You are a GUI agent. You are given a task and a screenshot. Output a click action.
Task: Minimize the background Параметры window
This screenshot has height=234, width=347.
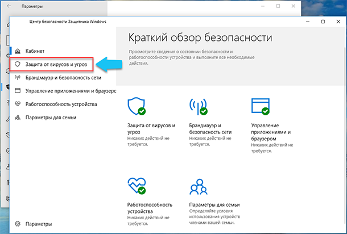pyautogui.click(x=263, y=6)
